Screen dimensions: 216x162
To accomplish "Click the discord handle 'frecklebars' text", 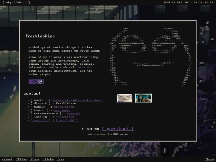I will click(x=66, y=104).
